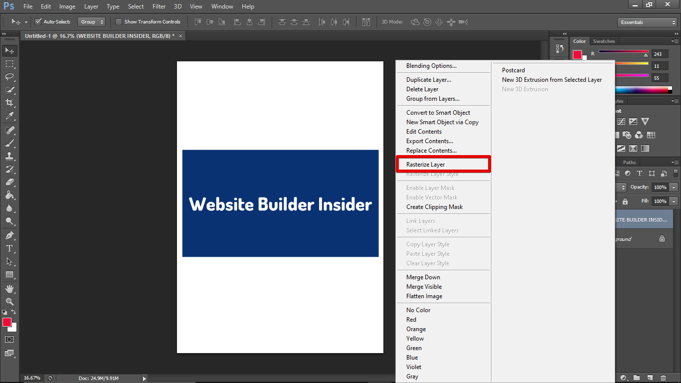
Task: Open the Filter menu
Action: pos(159,6)
